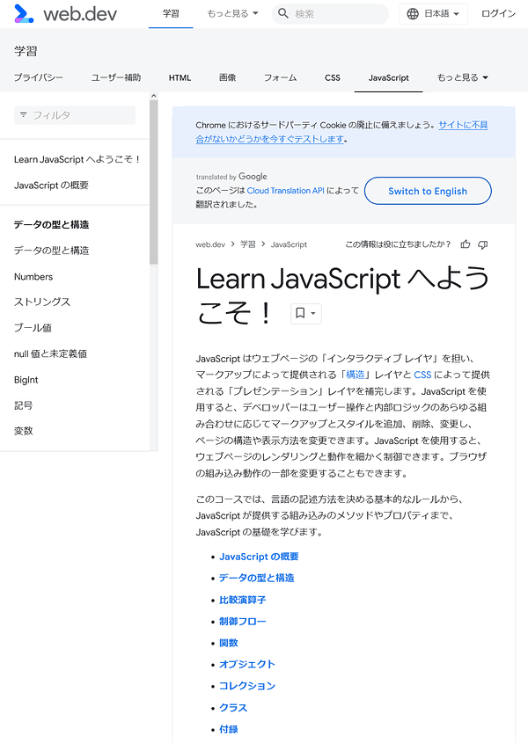Click the thumbs up icon
The width and height of the screenshot is (528, 743).
pos(466,244)
